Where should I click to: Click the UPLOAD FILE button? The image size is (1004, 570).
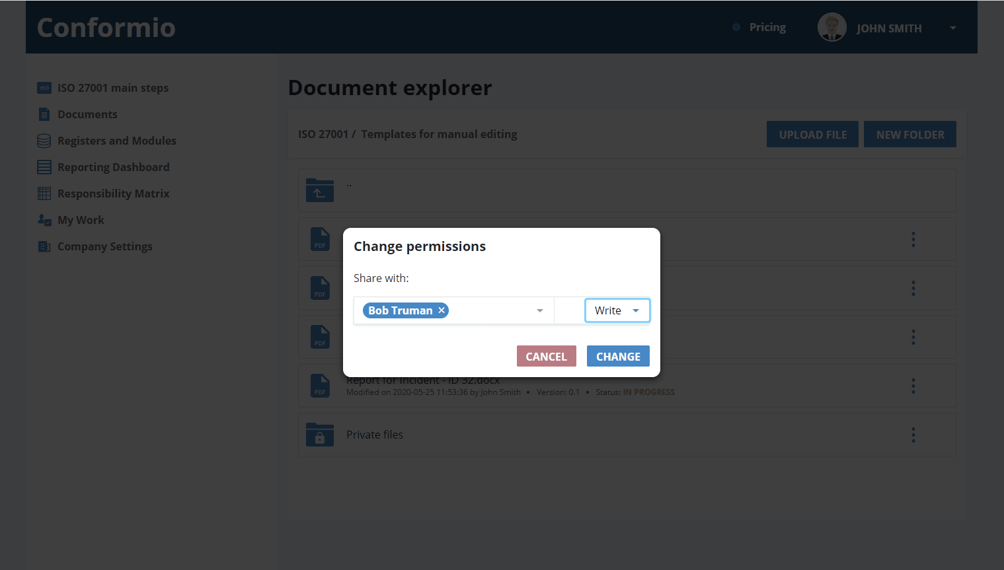812,134
